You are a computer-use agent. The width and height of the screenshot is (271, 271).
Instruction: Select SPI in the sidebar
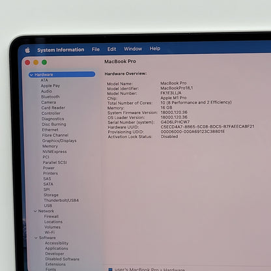click(47, 190)
